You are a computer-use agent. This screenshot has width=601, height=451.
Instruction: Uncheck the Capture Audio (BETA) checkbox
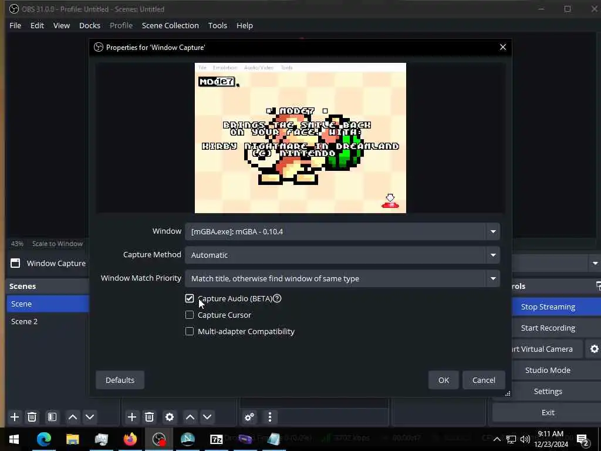point(190,298)
